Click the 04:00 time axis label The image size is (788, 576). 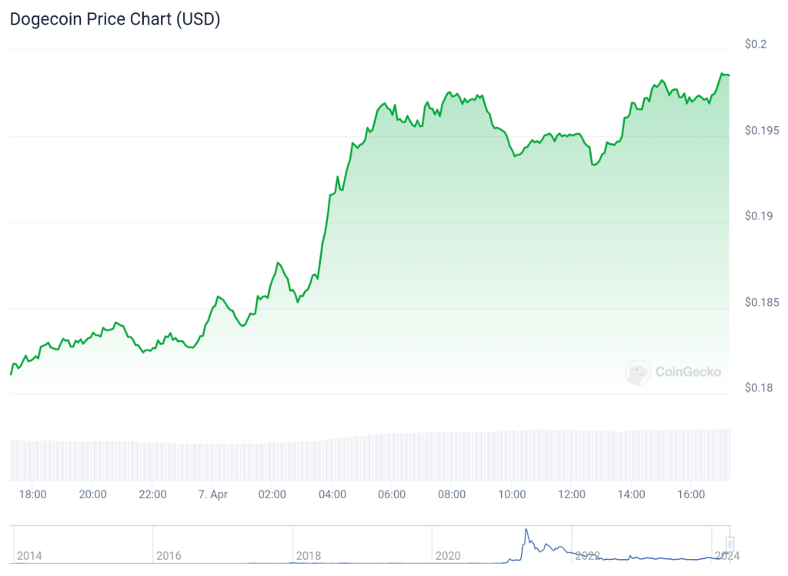pyautogui.click(x=332, y=494)
